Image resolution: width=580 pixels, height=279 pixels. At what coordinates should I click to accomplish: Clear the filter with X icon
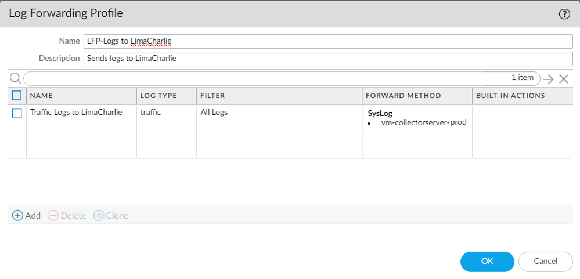click(x=563, y=79)
